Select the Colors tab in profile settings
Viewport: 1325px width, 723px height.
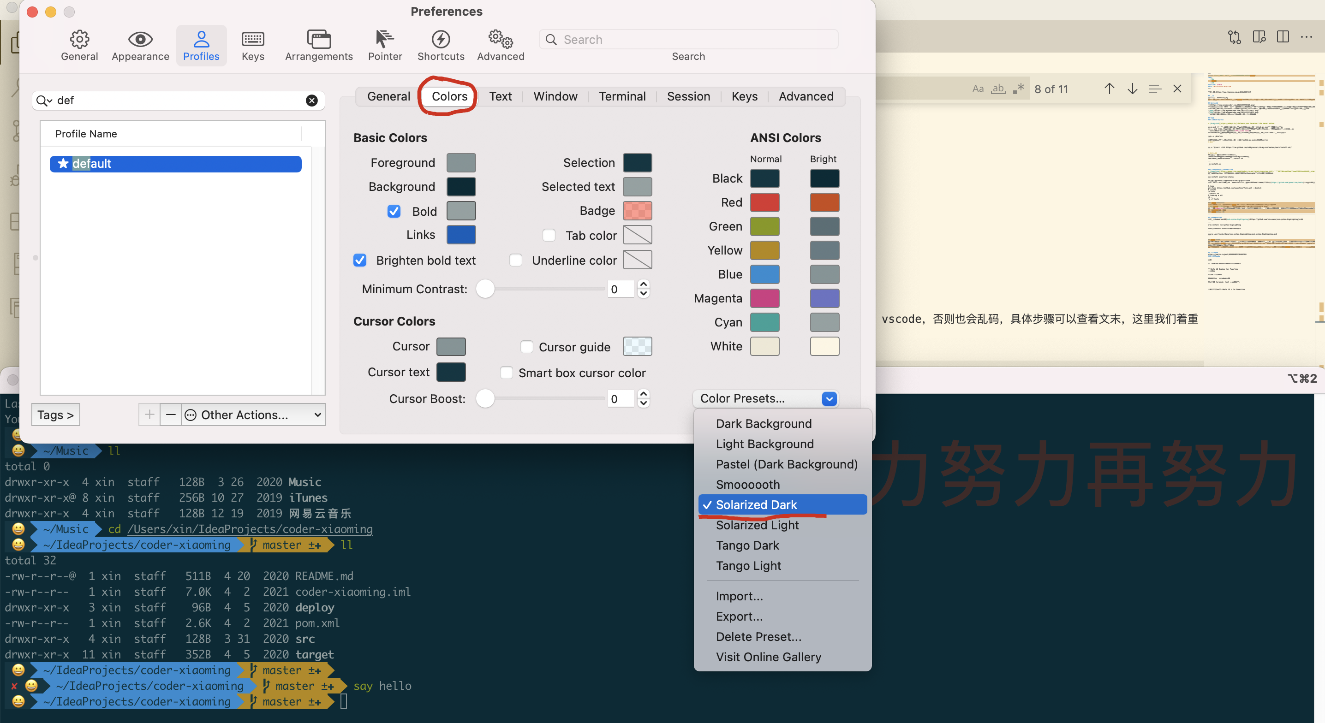449,95
